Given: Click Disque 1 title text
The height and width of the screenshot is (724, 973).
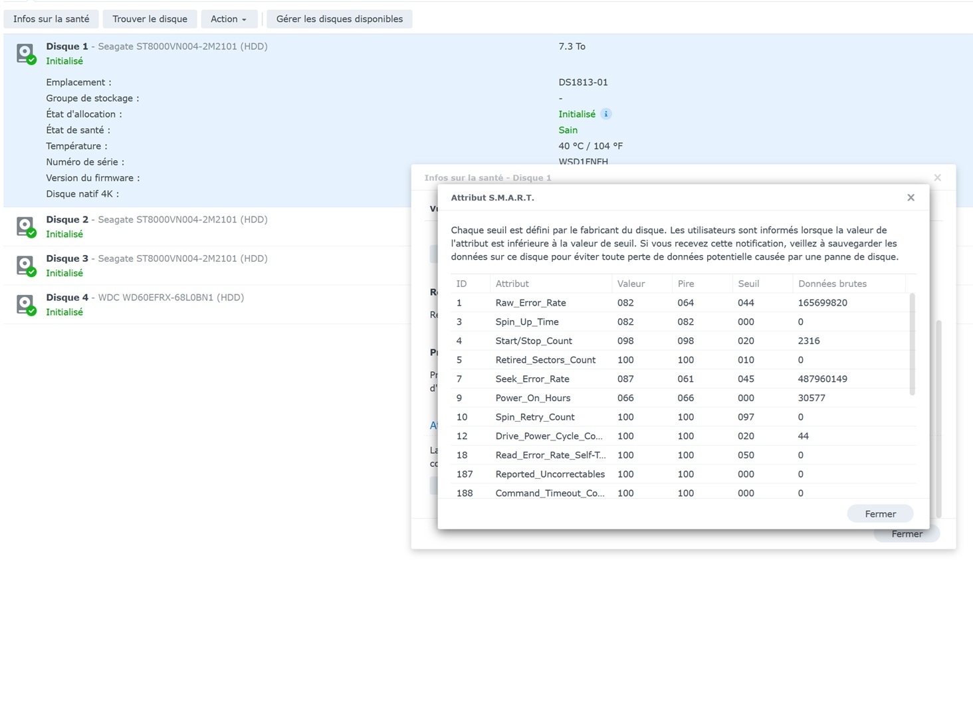Looking at the screenshot, I should click(67, 46).
